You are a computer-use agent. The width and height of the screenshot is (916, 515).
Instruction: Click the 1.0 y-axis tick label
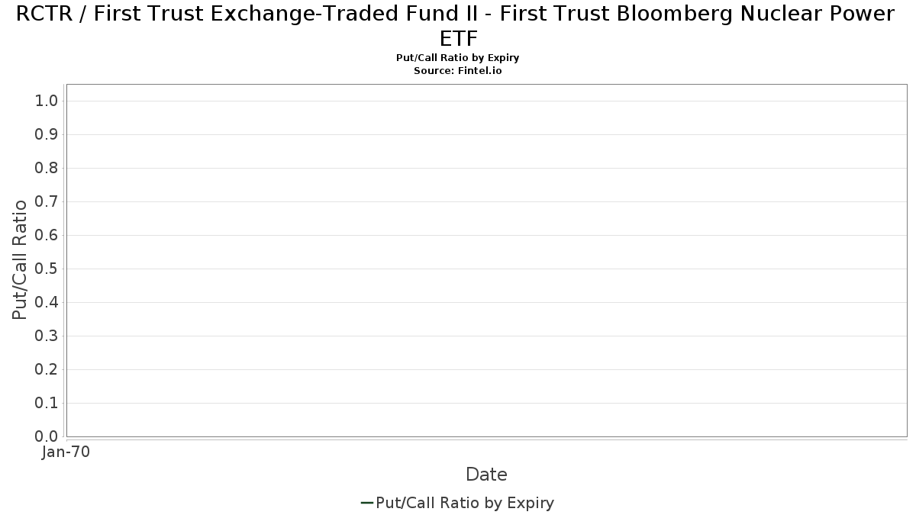coord(47,101)
